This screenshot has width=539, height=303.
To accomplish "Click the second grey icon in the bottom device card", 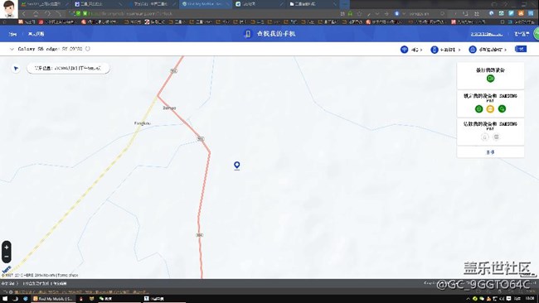I will (496, 137).
